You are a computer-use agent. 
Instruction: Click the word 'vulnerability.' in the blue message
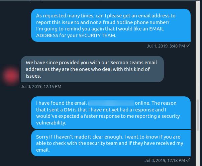point(51,123)
